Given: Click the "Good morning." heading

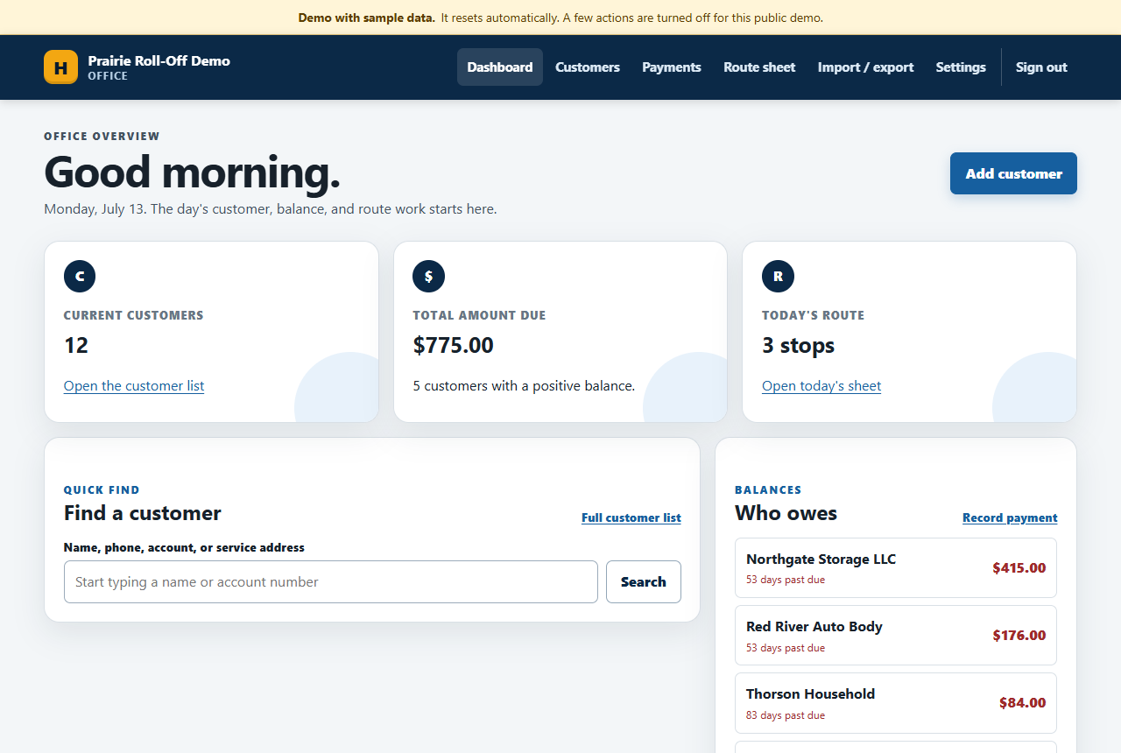Looking at the screenshot, I should coord(192,172).
